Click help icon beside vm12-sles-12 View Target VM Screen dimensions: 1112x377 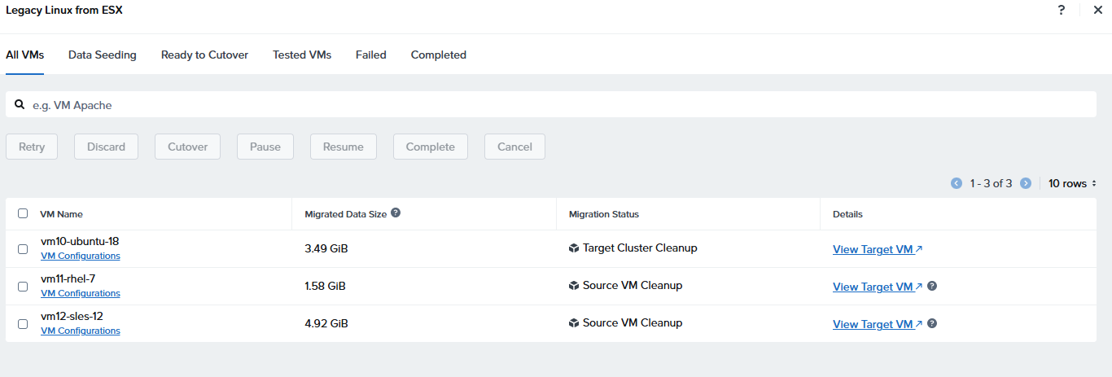(x=932, y=323)
